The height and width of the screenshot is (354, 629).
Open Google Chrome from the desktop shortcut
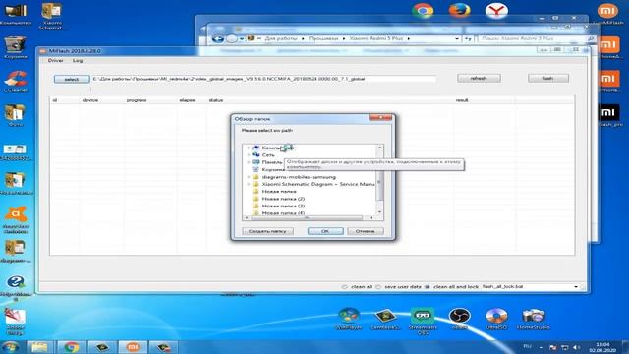423,11
